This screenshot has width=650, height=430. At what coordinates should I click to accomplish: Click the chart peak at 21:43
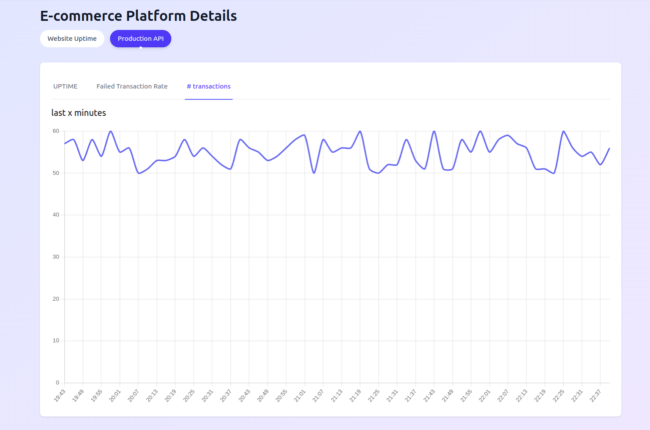pyautogui.click(x=434, y=131)
